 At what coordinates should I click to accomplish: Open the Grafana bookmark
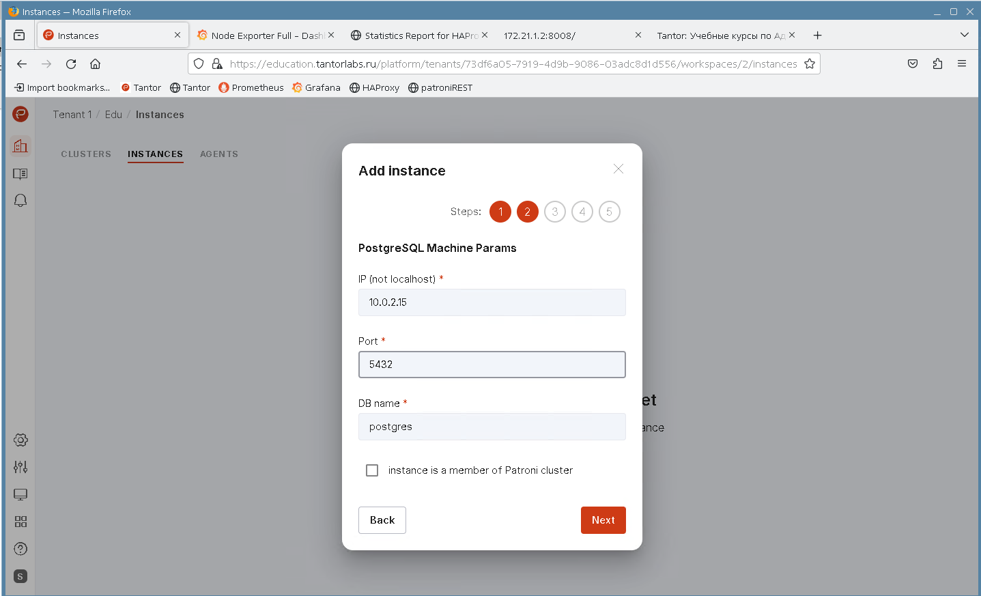(x=316, y=87)
